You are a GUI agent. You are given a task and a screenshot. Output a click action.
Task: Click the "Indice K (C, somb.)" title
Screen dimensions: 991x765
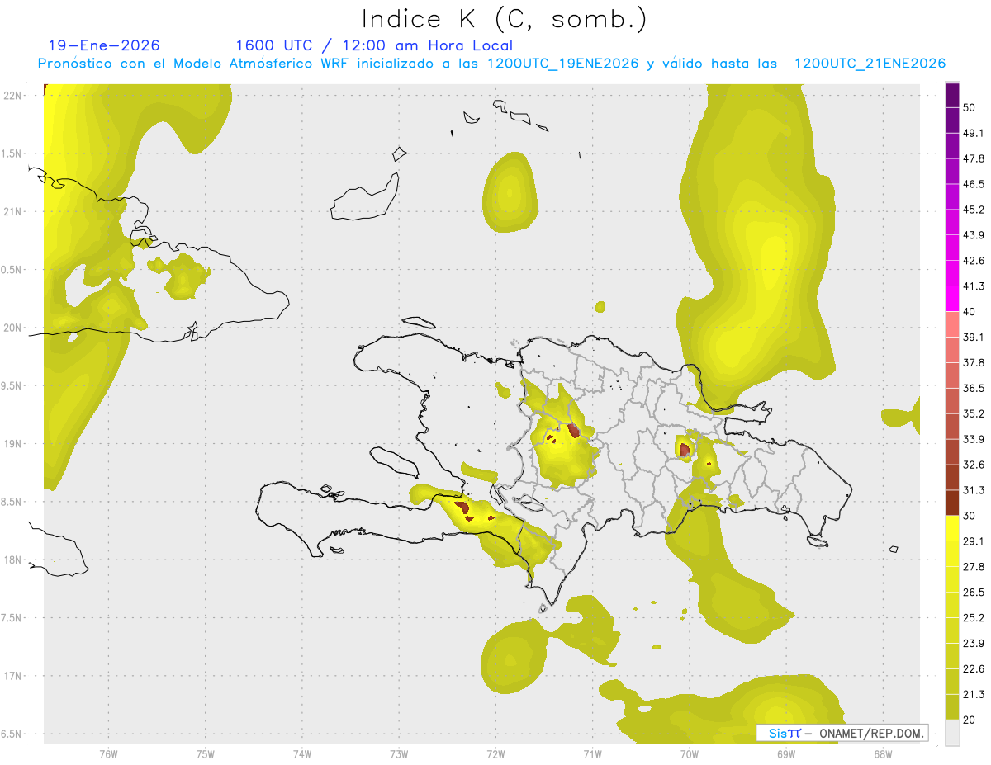pyautogui.click(x=505, y=19)
